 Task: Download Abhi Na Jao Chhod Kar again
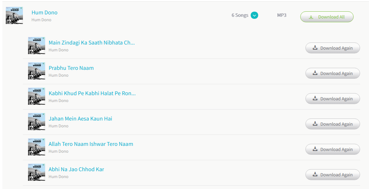[332, 175]
